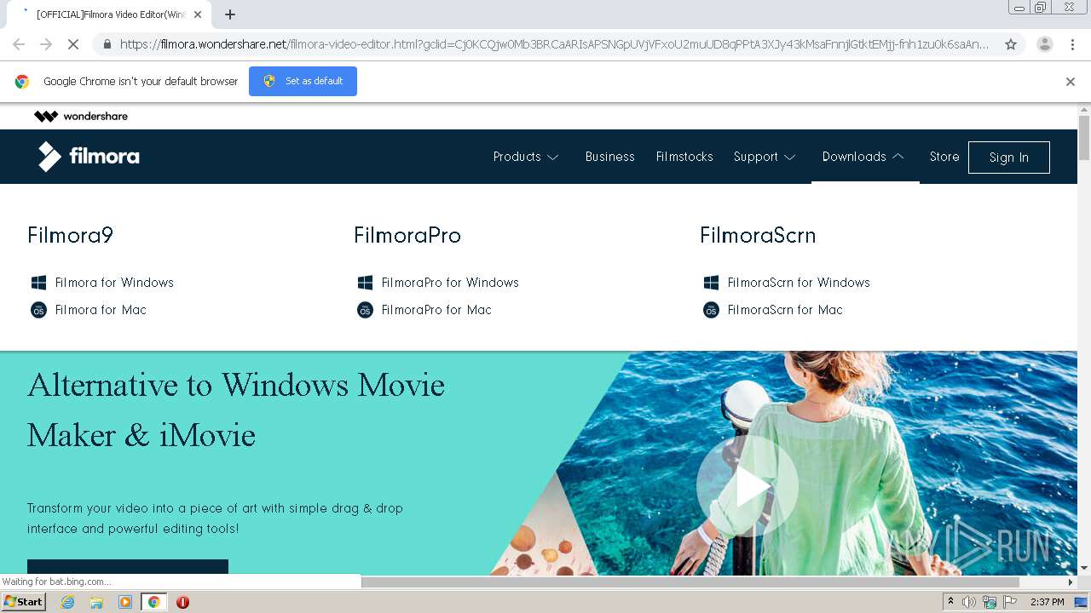View site security lock info

107,44
